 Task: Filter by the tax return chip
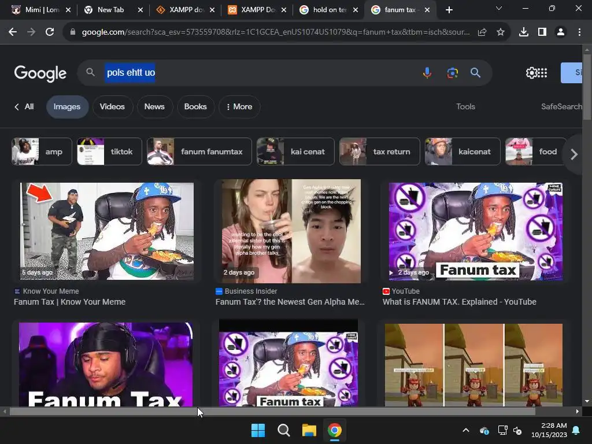tap(379, 151)
